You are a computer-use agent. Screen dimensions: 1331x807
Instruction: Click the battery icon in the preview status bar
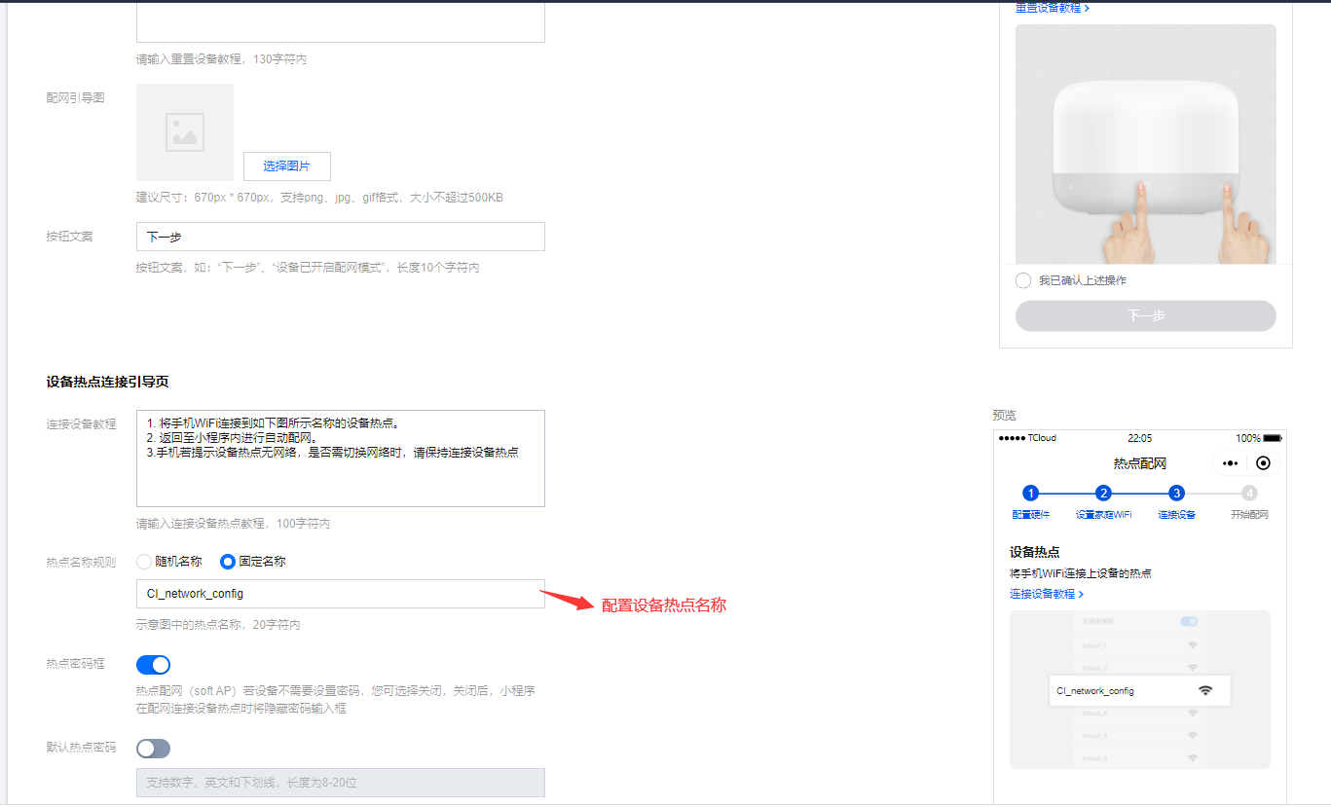pyautogui.click(x=1273, y=437)
